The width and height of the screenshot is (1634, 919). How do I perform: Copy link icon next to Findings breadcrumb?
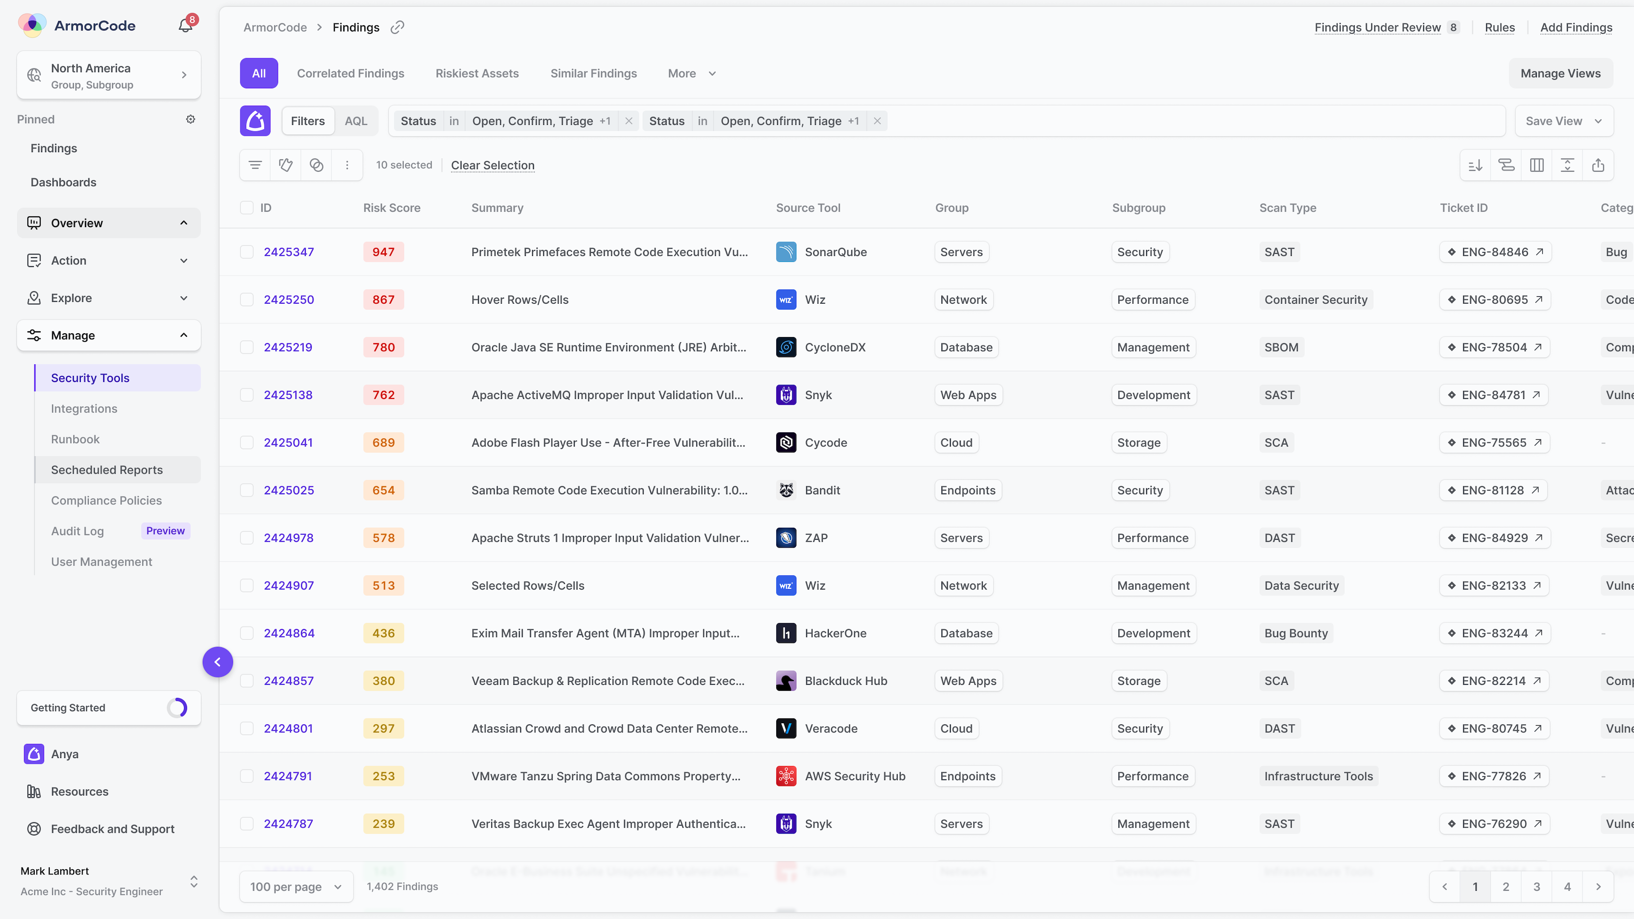tap(397, 27)
